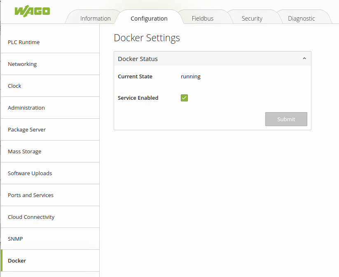Choose Administration in the sidebar
This screenshot has width=339, height=277.
point(26,108)
